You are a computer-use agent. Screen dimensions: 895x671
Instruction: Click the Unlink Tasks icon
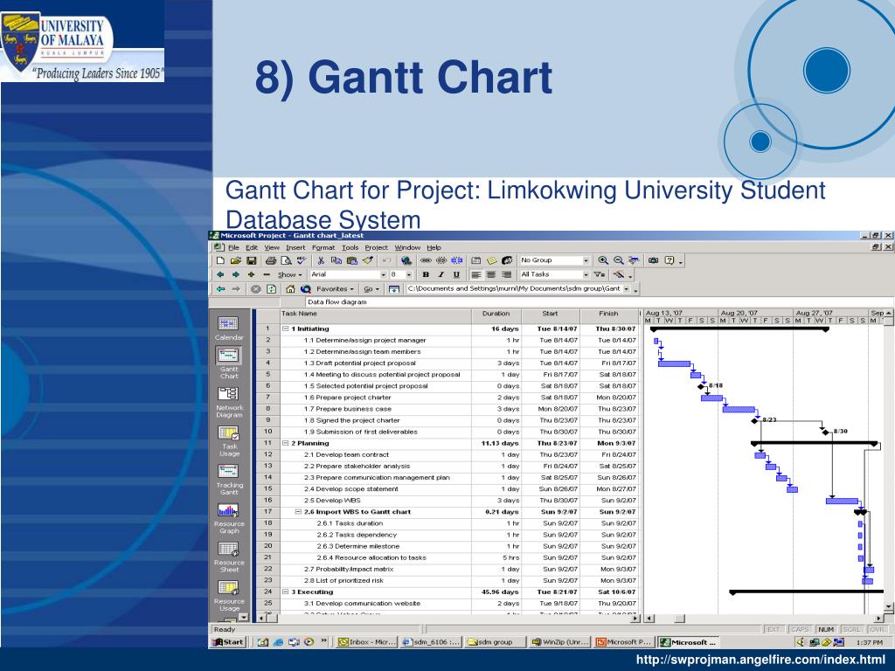pyautogui.click(x=441, y=260)
